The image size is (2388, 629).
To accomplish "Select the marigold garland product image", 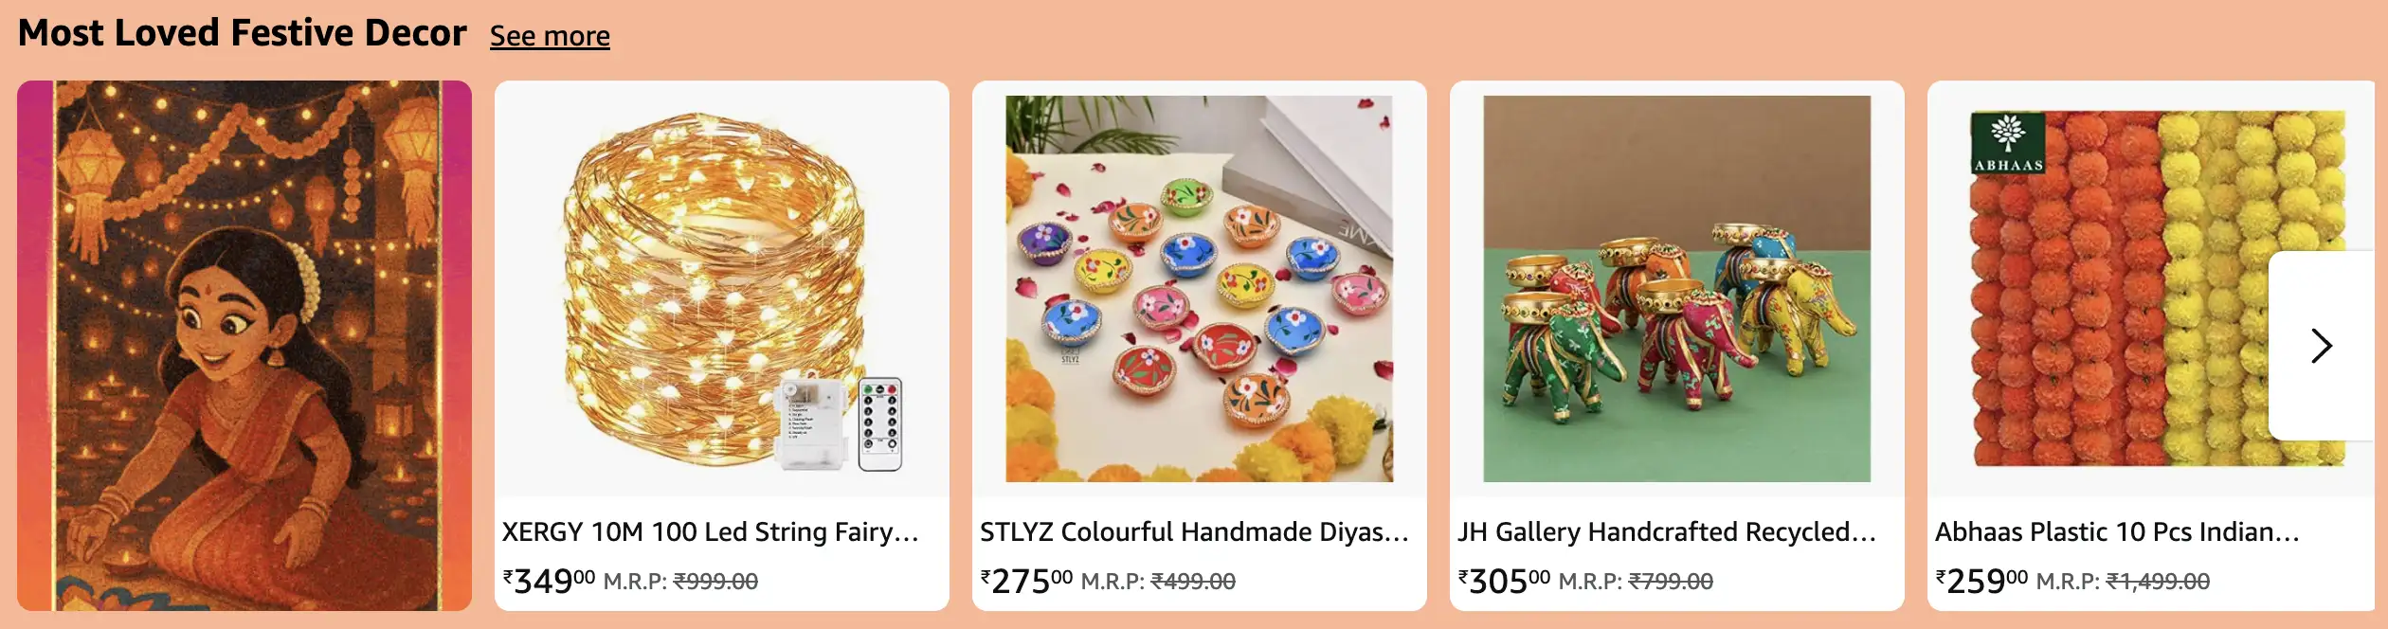I will 2157,289.
